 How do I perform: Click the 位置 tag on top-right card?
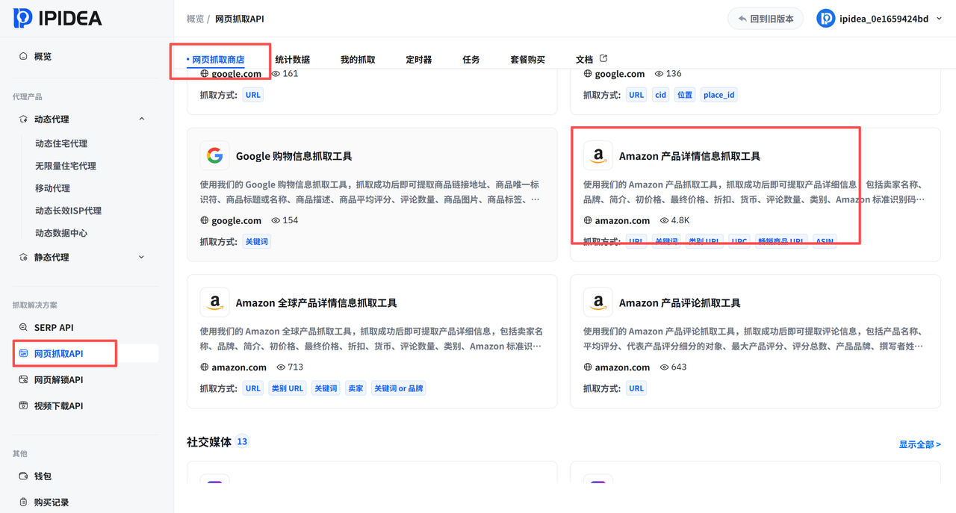tap(685, 95)
